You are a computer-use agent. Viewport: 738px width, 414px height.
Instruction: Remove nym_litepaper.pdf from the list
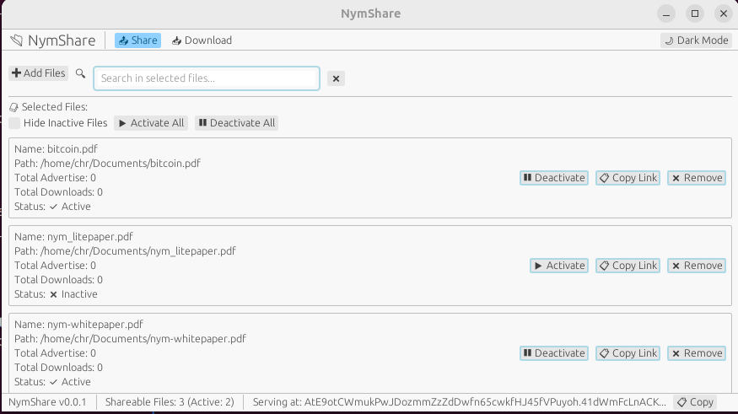click(x=696, y=266)
